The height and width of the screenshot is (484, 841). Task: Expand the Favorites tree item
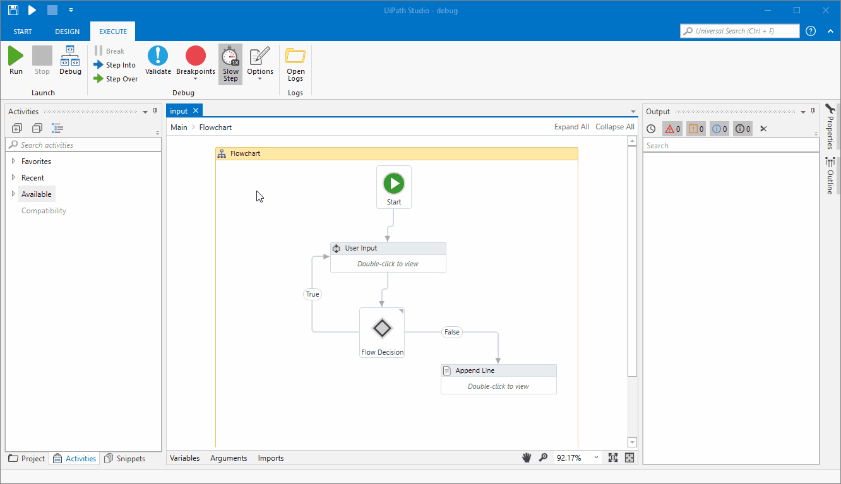point(13,162)
